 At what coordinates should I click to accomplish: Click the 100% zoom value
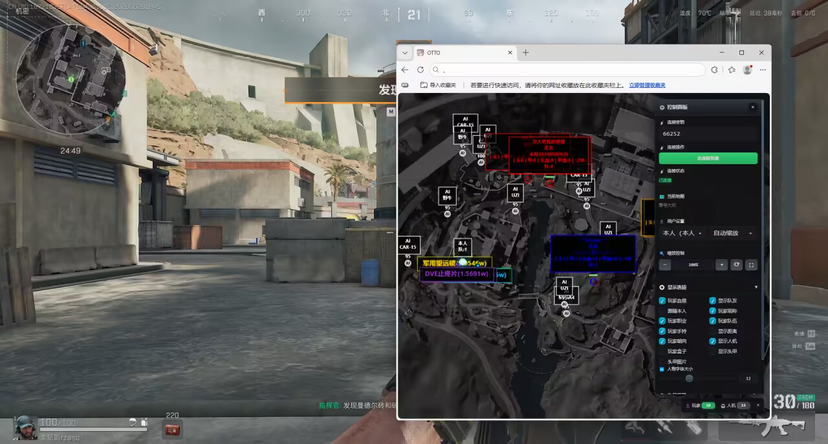click(x=693, y=264)
